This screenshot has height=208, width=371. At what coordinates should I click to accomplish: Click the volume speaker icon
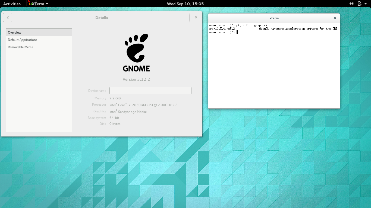[x=351, y=4]
